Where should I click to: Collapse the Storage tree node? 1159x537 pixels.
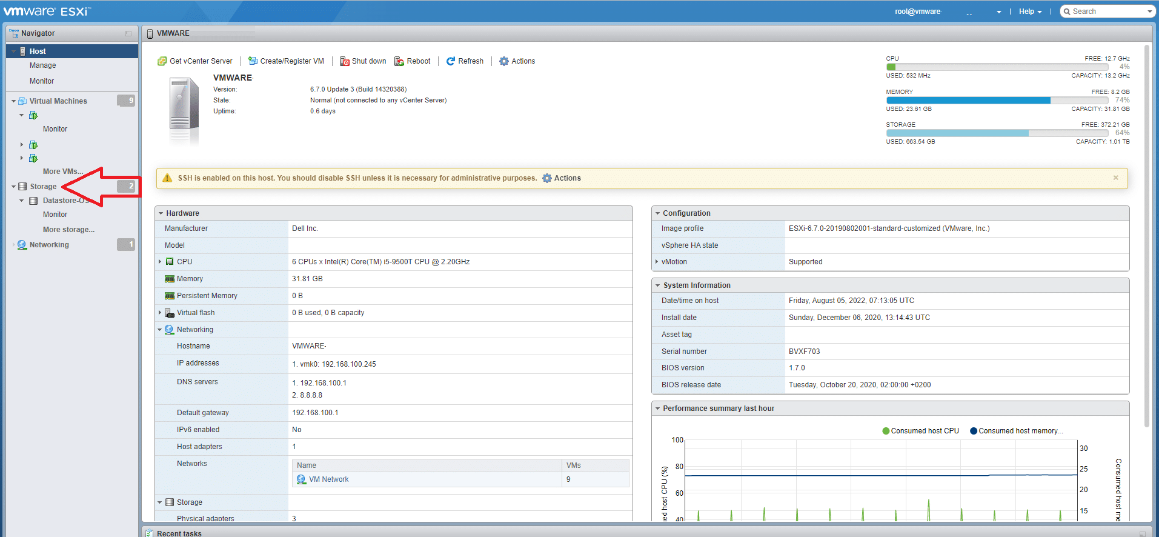(x=13, y=187)
